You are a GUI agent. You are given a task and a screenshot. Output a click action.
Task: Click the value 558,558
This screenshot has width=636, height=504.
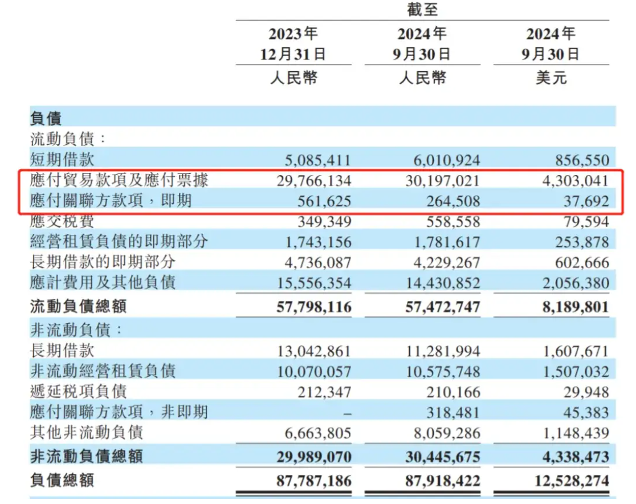pos(453,222)
